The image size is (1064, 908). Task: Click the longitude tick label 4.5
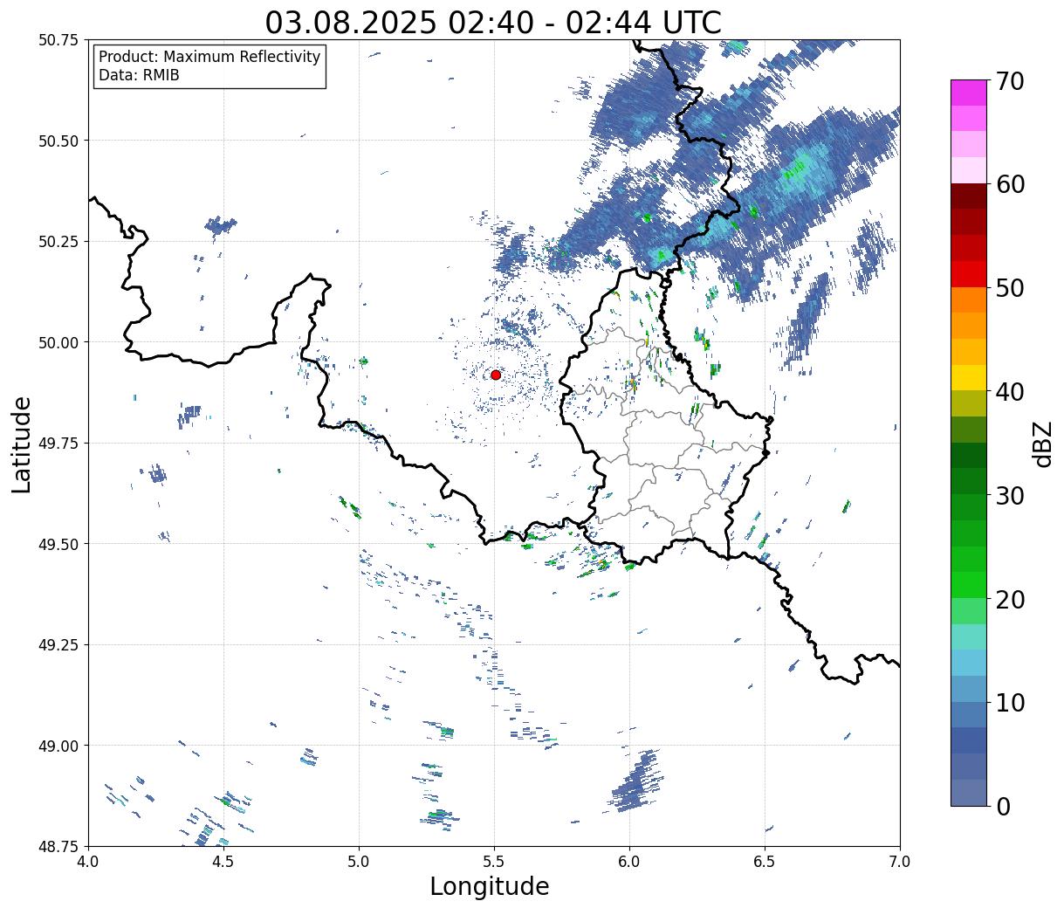pos(223,861)
